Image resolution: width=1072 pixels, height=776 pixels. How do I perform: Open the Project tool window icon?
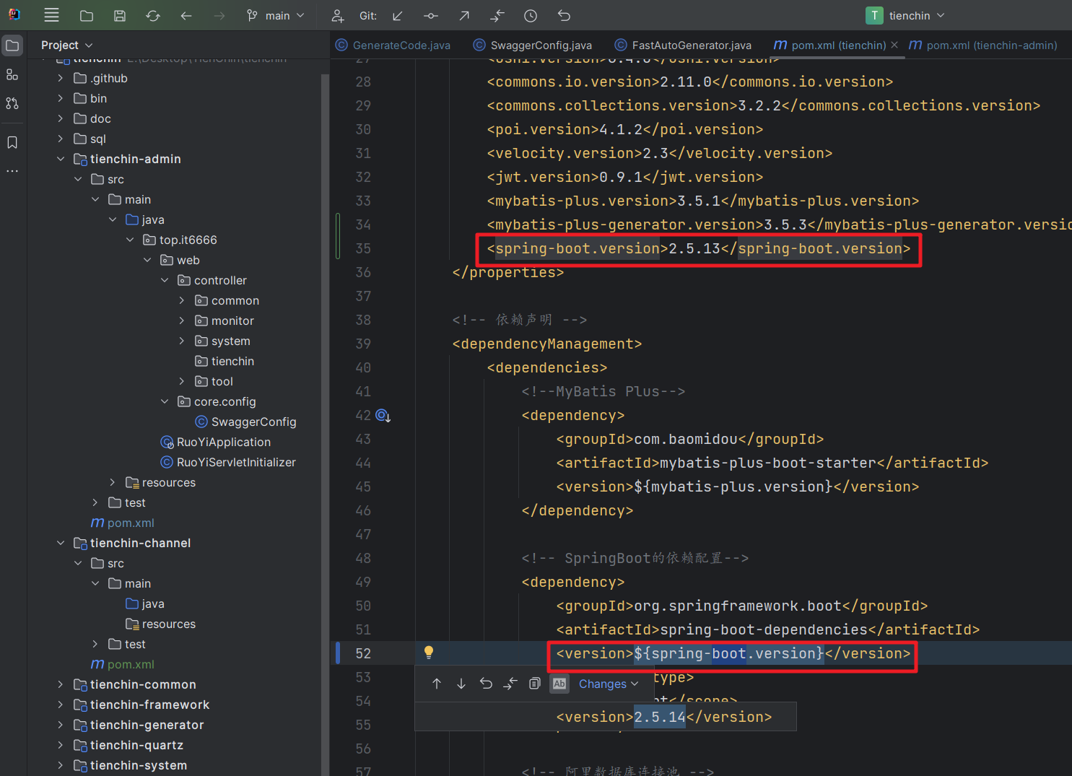coord(12,45)
